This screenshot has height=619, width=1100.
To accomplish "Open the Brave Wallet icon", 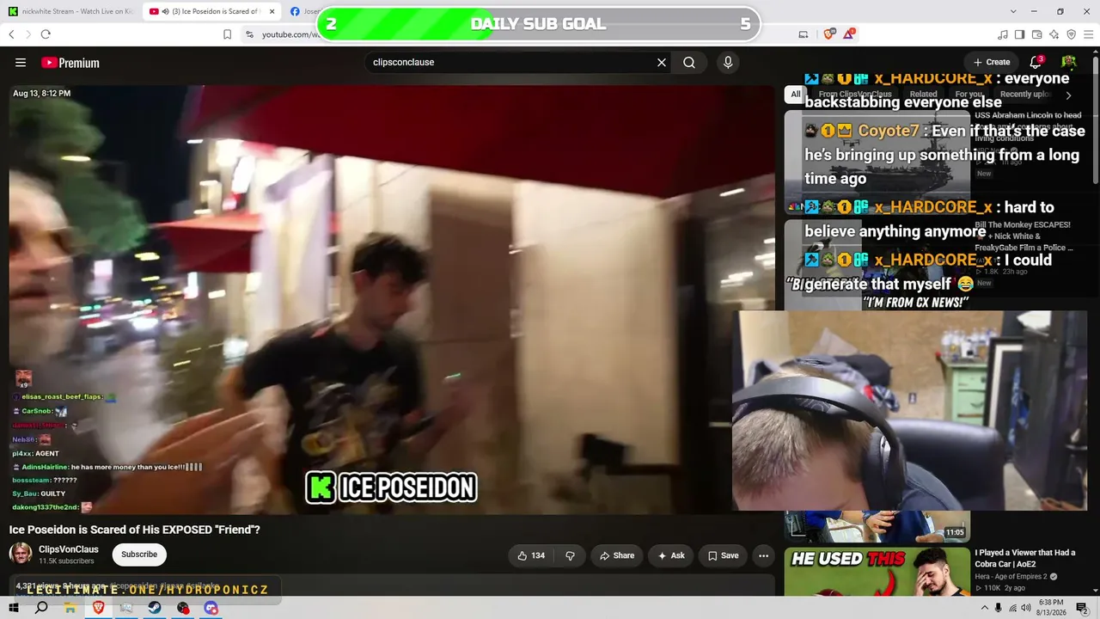I will (x=1037, y=34).
